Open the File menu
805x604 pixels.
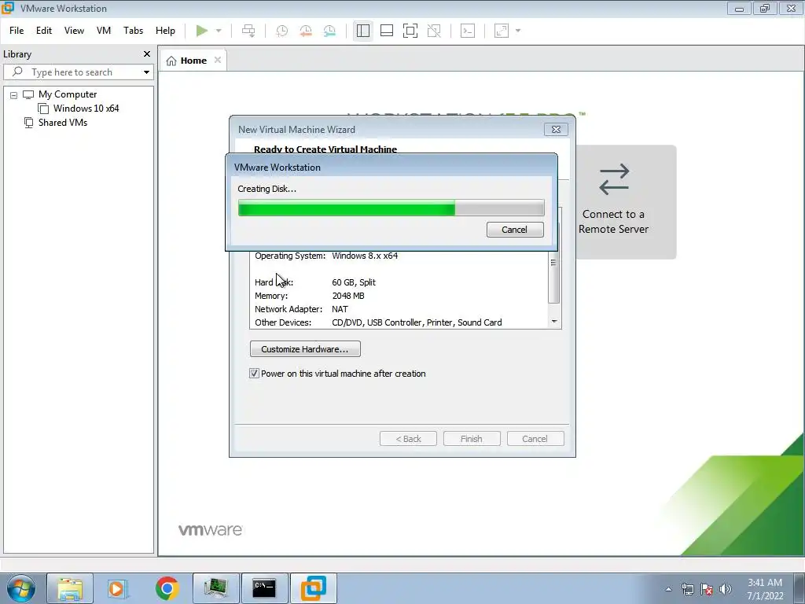tap(17, 31)
